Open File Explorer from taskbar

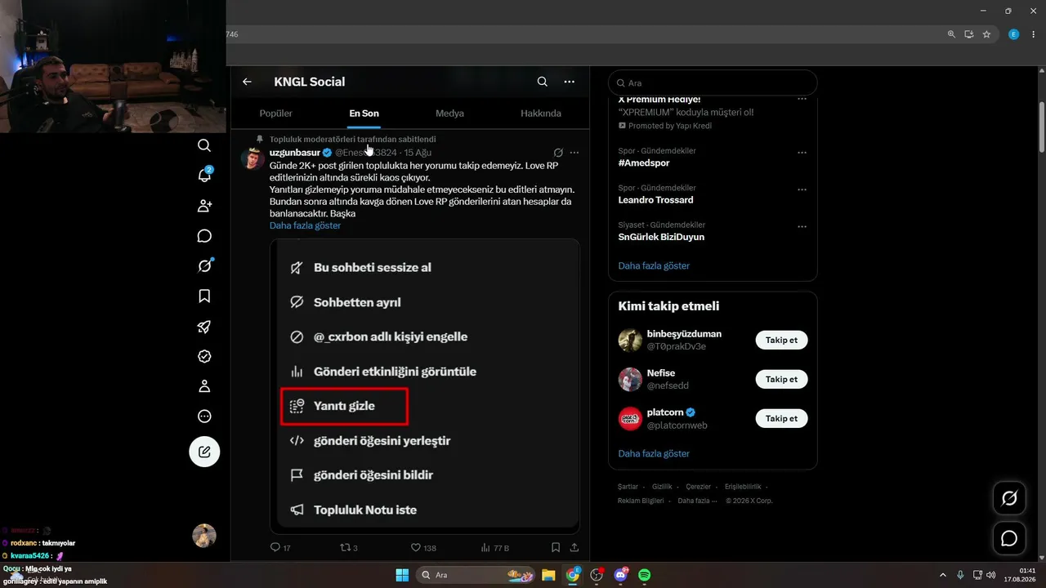(x=548, y=575)
